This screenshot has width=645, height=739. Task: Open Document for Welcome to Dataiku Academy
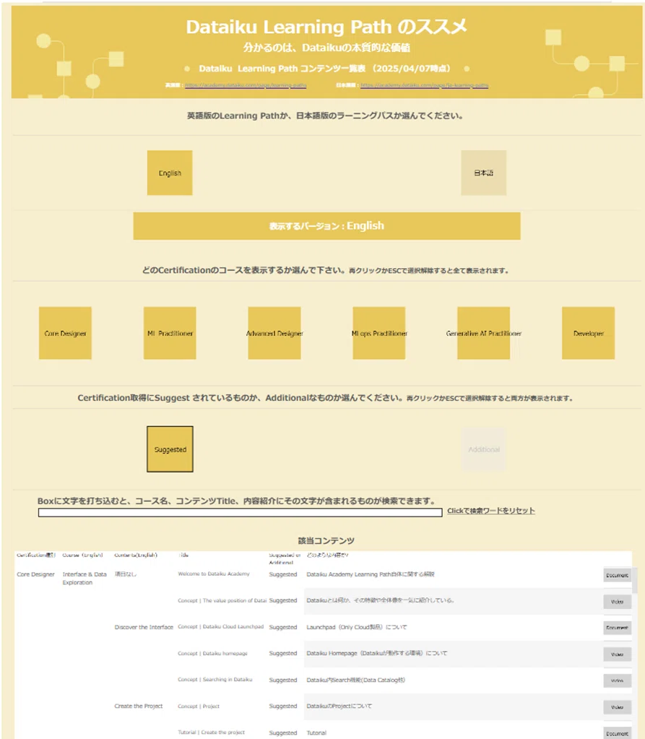(618, 575)
